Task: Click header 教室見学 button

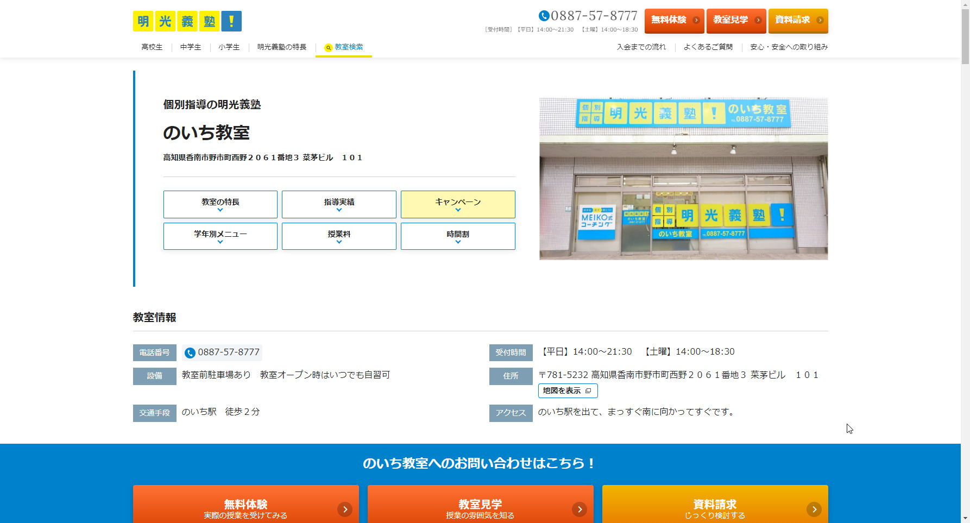Action: click(x=736, y=21)
